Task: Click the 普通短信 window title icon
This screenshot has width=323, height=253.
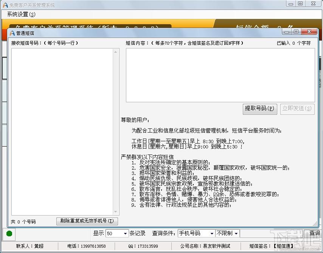Action: (12, 33)
